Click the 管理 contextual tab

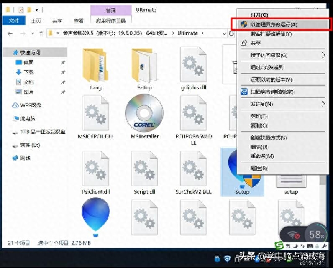(x=111, y=10)
